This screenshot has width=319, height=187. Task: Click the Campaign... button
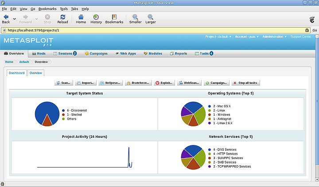click(217, 83)
